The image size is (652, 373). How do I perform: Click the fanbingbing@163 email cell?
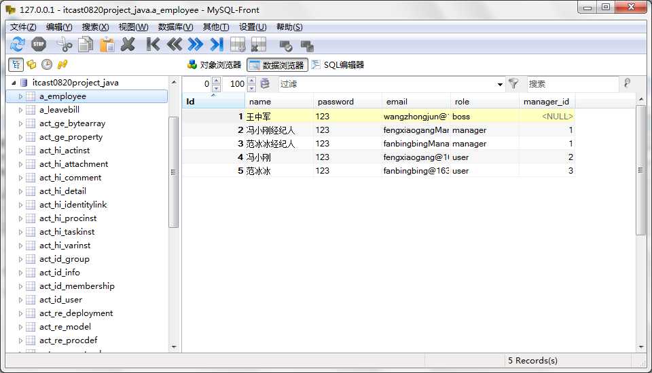(x=416, y=171)
